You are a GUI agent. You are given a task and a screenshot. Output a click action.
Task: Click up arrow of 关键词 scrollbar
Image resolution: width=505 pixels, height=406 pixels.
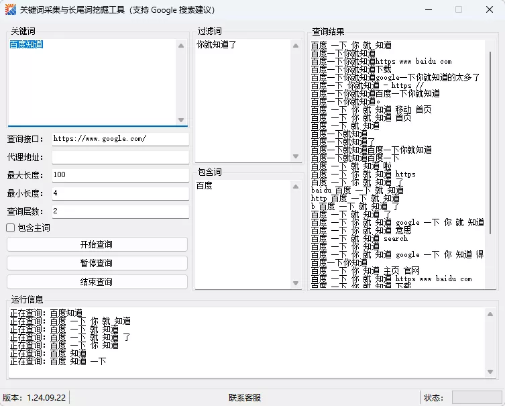[x=181, y=46]
